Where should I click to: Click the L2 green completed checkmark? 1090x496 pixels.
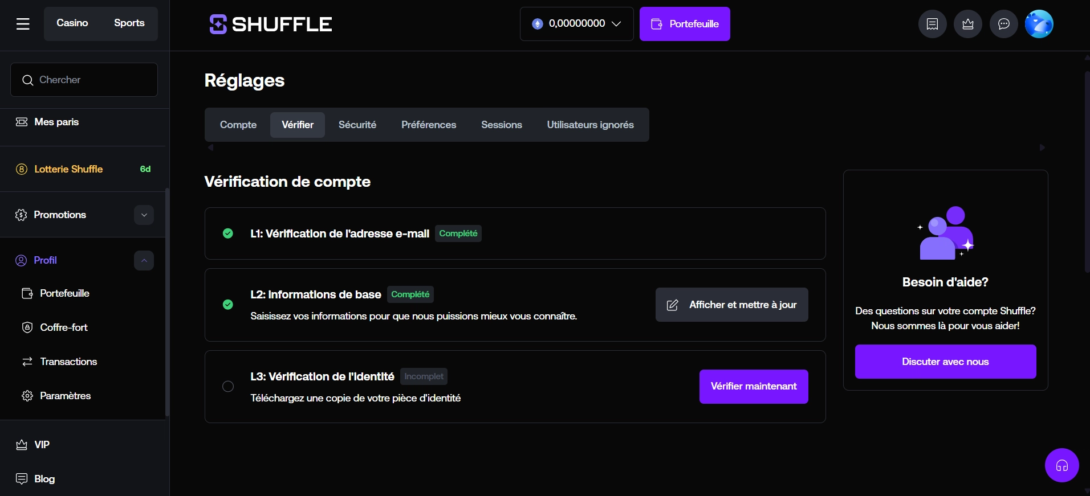coord(228,305)
